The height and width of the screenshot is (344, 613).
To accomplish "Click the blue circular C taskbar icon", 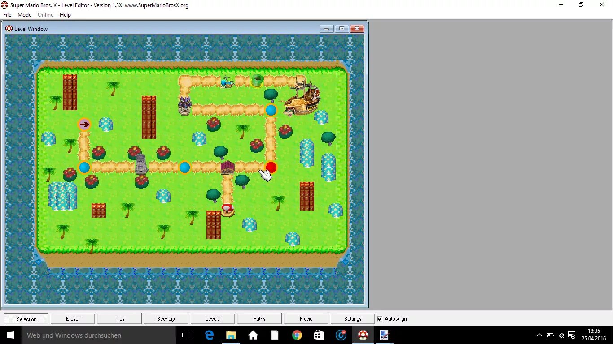I will coord(341,335).
